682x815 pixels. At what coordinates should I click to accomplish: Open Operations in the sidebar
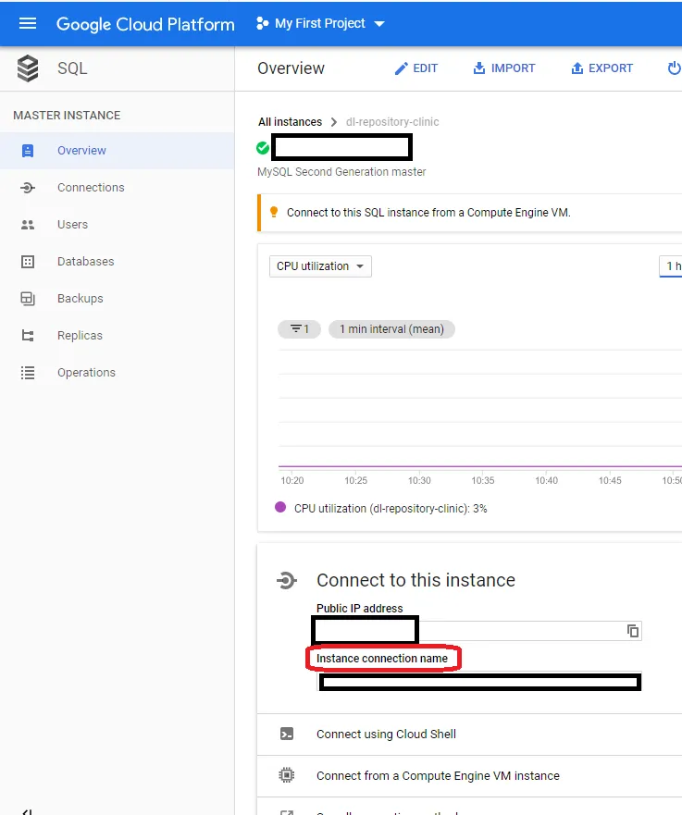point(117,373)
